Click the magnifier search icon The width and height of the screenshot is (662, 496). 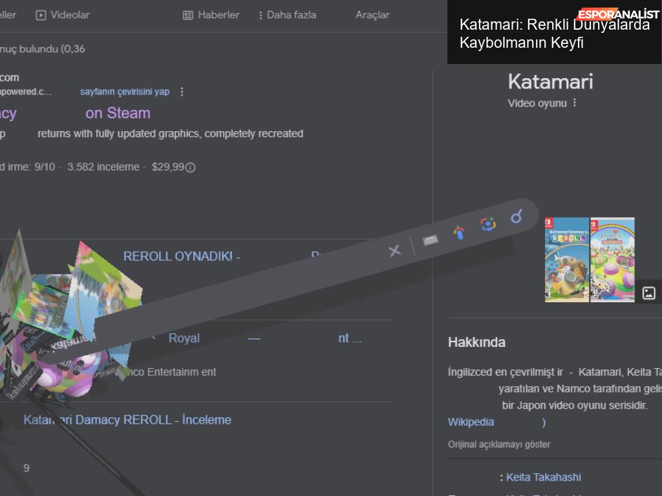[516, 216]
